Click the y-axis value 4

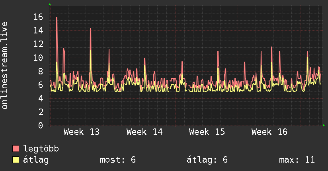click(x=41, y=98)
